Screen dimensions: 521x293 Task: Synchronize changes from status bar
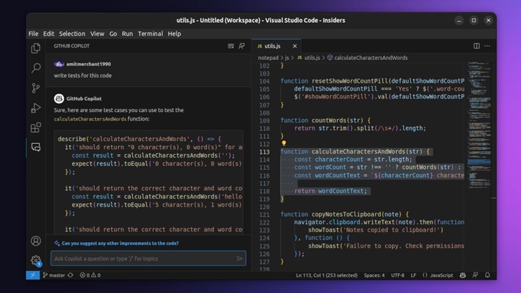point(70,275)
